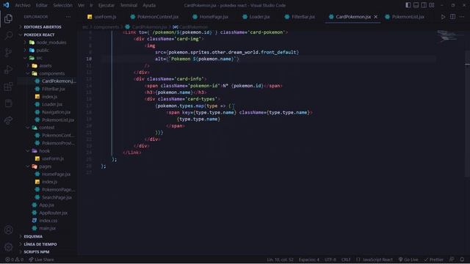The width and height of the screenshot is (470, 264).
Task: Expand the assets folder
Action: (x=46, y=65)
